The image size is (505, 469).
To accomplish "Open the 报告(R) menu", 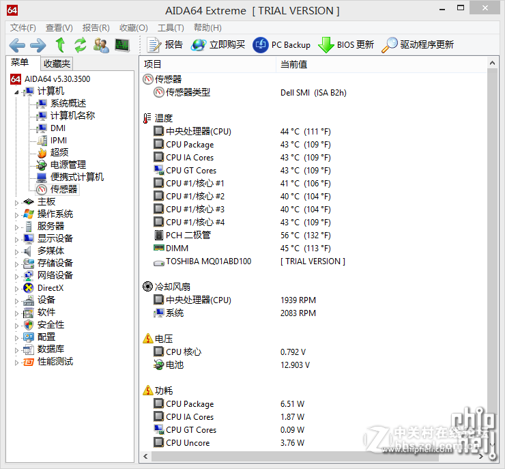I will [96, 28].
